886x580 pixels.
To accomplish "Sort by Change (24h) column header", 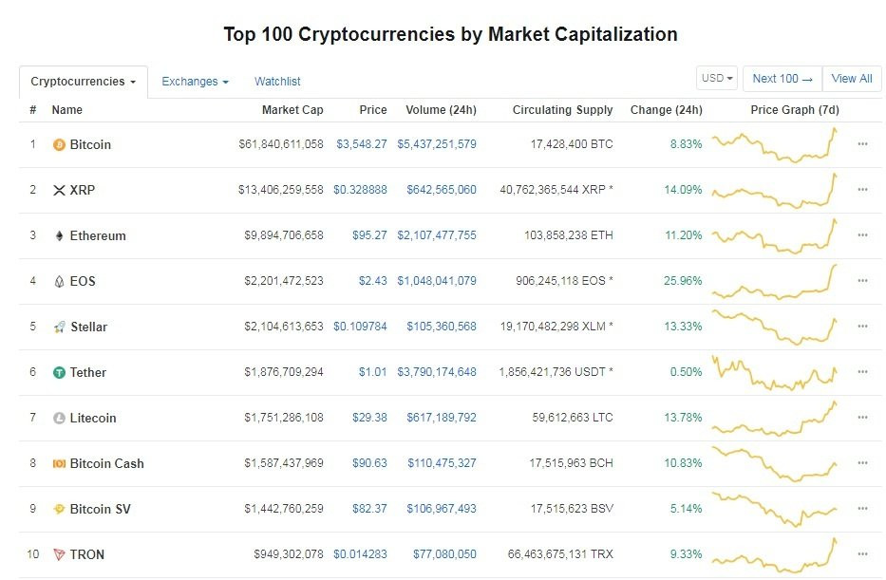I will click(666, 110).
